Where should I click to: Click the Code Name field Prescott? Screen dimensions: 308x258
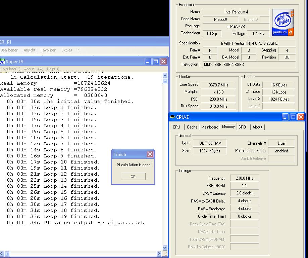click(x=220, y=20)
